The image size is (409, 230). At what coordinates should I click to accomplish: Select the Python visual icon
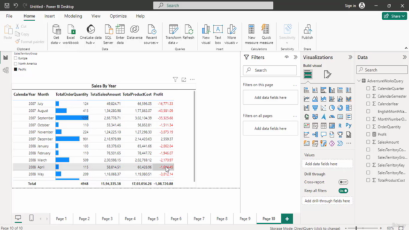pyautogui.click(x=348, y=125)
